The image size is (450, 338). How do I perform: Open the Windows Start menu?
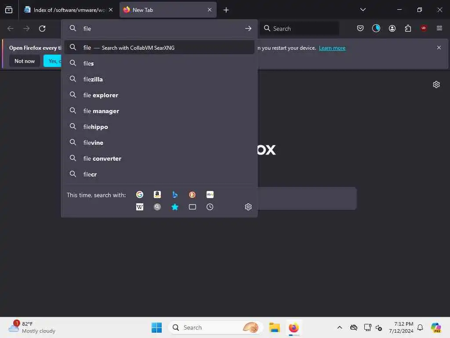[x=156, y=327]
